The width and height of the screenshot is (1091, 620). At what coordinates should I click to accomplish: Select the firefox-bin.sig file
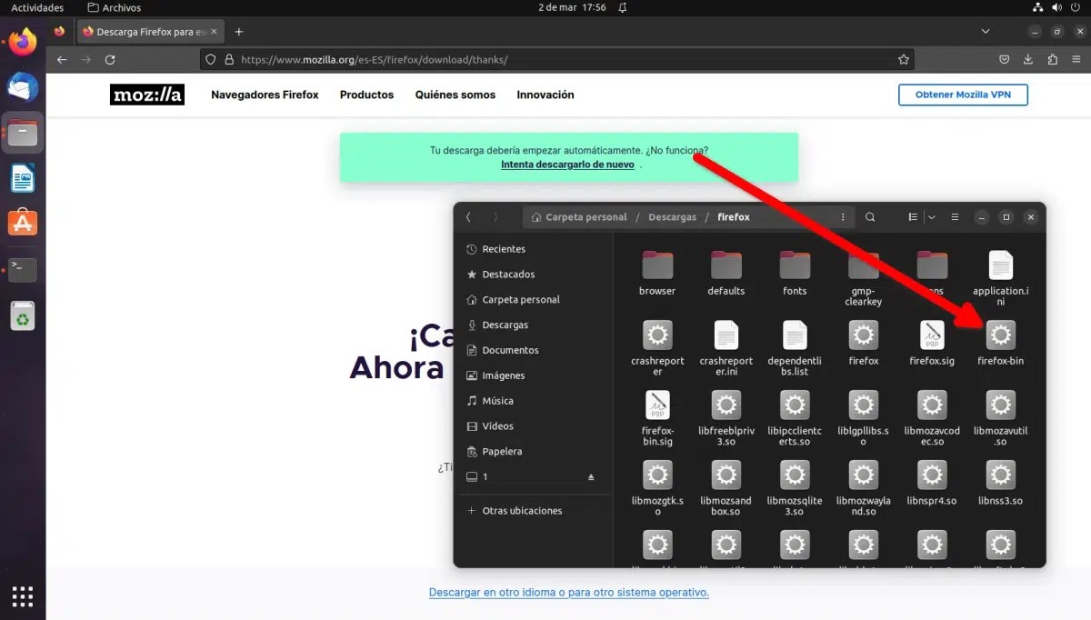[657, 419]
